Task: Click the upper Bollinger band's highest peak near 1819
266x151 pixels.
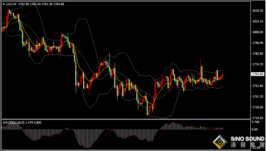Action: coord(82,19)
